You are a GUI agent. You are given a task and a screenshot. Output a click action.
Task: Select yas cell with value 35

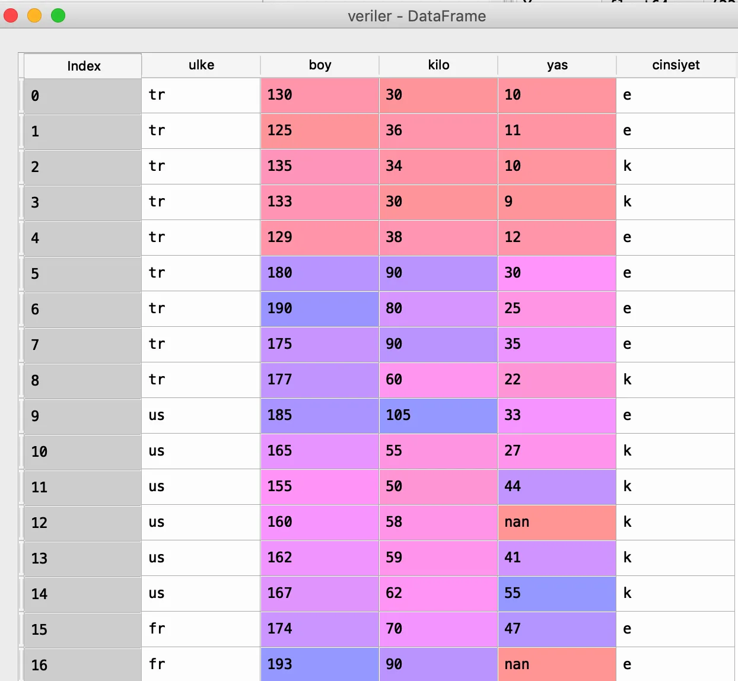[x=557, y=345]
